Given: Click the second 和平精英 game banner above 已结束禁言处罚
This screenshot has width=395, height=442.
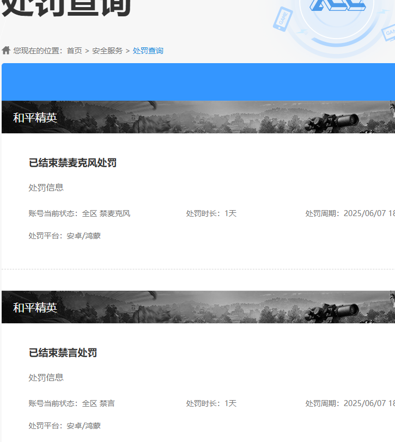Looking at the screenshot, I should tap(198, 307).
